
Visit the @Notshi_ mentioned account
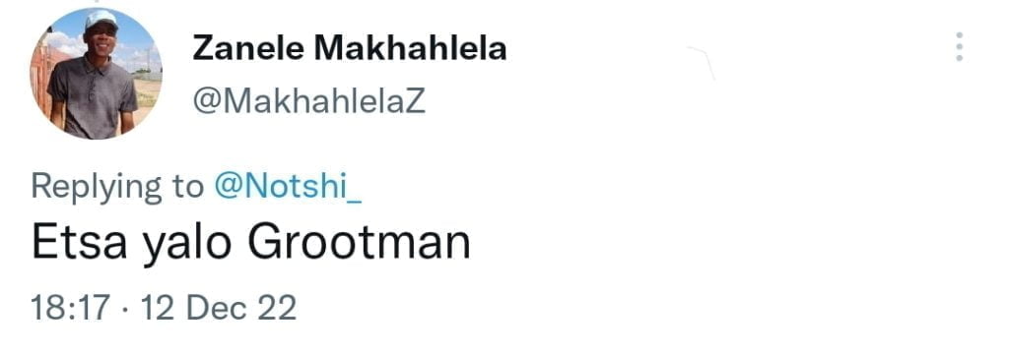[x=287, y=187]
